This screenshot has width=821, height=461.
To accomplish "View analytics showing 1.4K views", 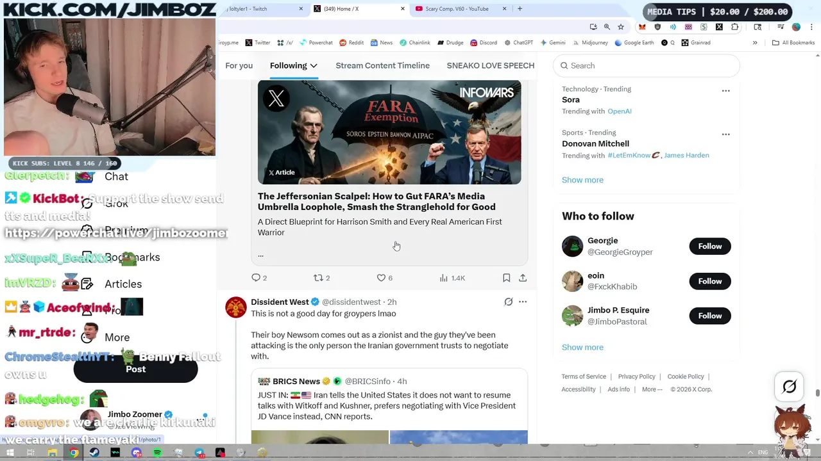I will (x=452, y=278).
